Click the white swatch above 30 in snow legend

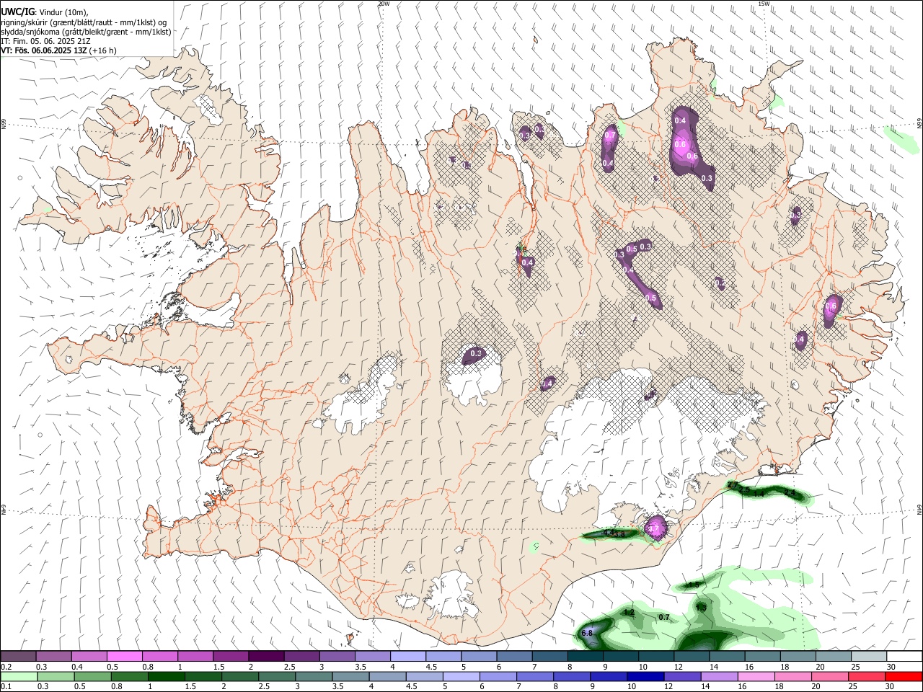tap(904, 656)
